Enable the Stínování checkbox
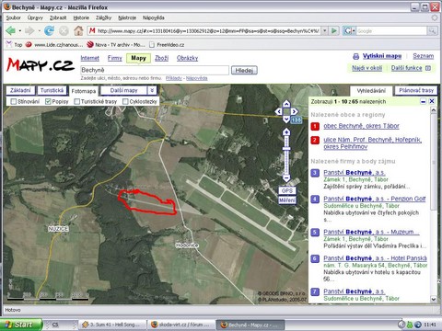Image resolution: width=442 pixels, height=331 pixels. [13, 101]
